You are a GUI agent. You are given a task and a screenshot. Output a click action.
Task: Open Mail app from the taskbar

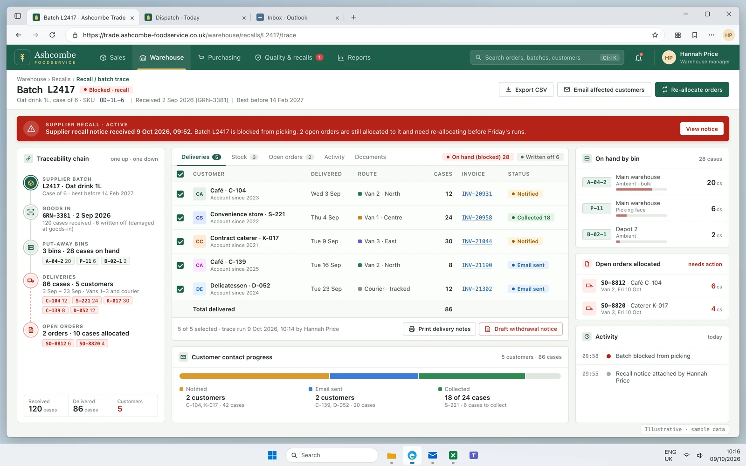pos(433,455)
